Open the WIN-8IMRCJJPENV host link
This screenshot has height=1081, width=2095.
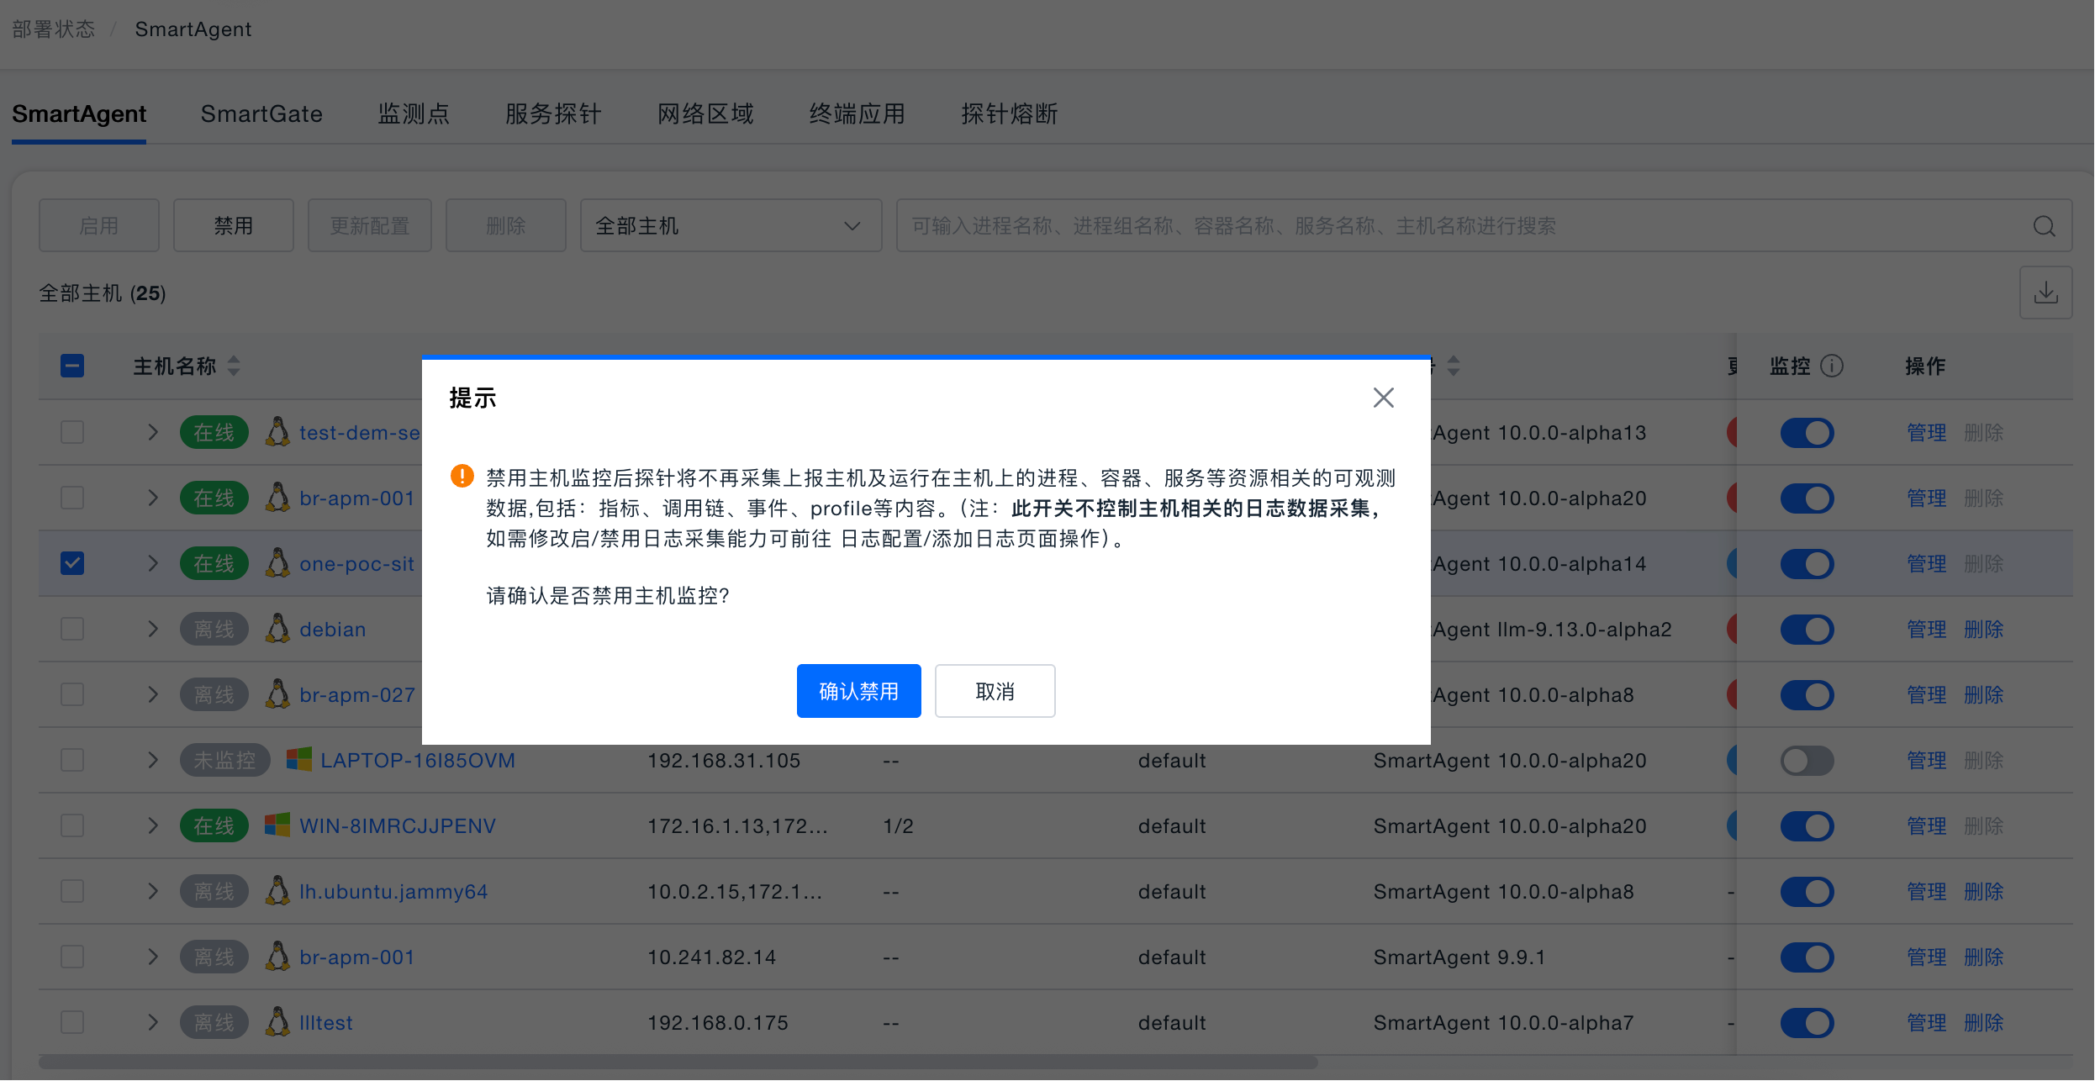click(x=398, y=825)
